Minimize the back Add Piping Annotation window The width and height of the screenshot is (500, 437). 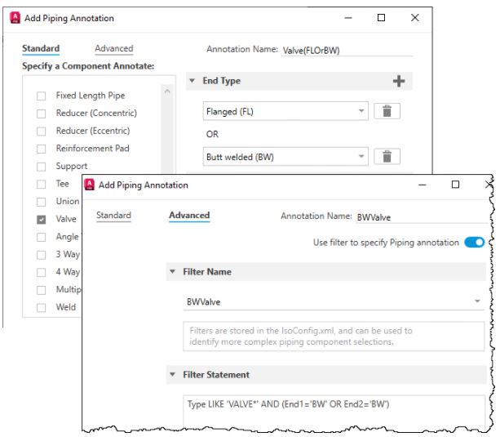[x=348, y=18]
